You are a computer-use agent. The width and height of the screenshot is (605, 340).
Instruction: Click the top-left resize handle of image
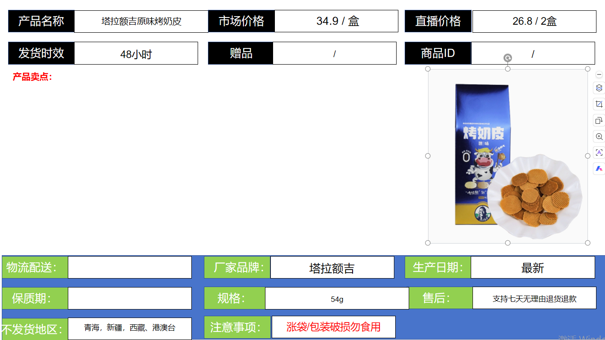pos(428,69)
